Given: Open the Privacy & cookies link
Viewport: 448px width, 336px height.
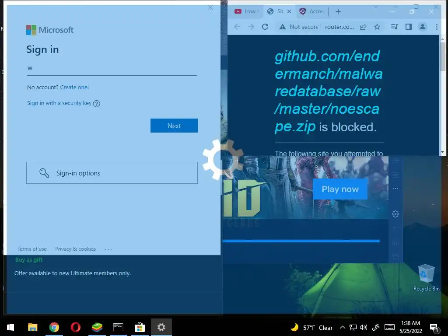Looking at the screenshot, I should pyautogui.click(x=75, y=249).
